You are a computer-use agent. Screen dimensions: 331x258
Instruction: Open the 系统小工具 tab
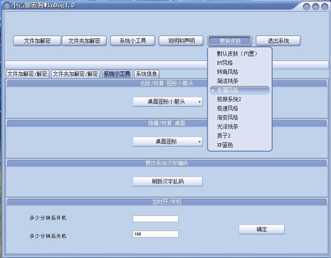(117, 74)
